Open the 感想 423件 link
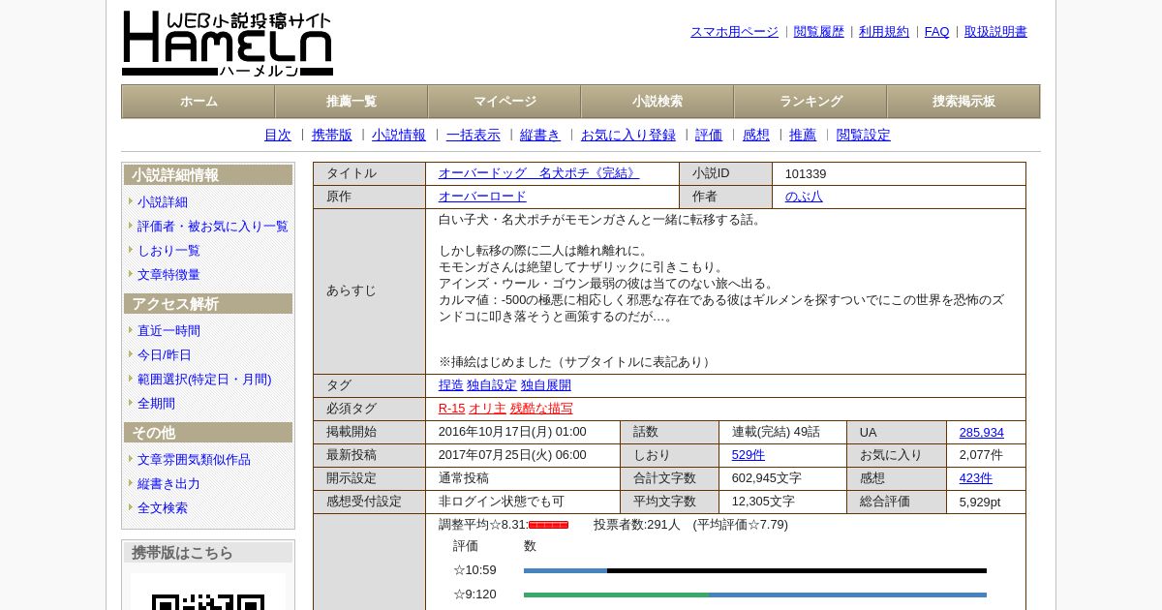 coord(976,478)
